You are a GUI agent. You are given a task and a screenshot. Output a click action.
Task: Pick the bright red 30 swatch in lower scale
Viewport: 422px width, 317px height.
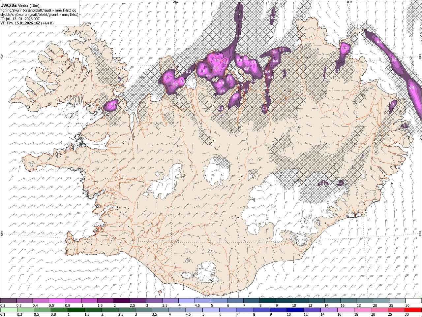point(413,310)
